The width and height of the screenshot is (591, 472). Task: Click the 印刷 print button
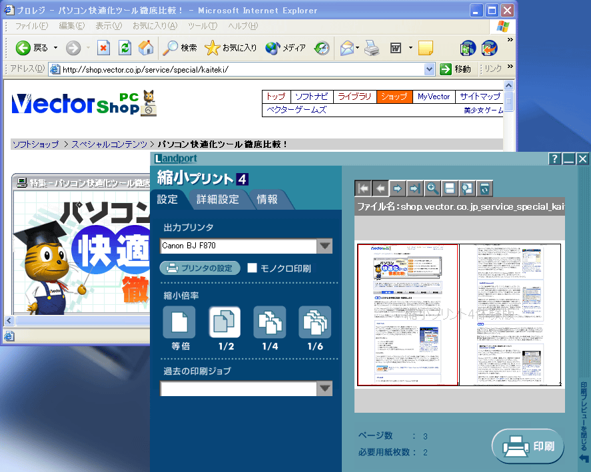pyautogui.click(x=528, y=447)
